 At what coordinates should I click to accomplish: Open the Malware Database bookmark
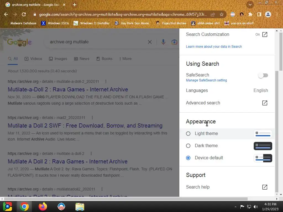(x=23, y=23)
